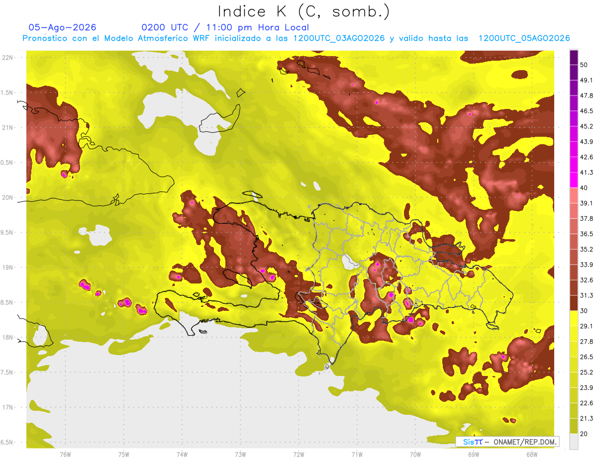This screenshot has height=461, width=597.
Task: Click the dark brown swatch between 30 and 31.3
Action: 574,303
